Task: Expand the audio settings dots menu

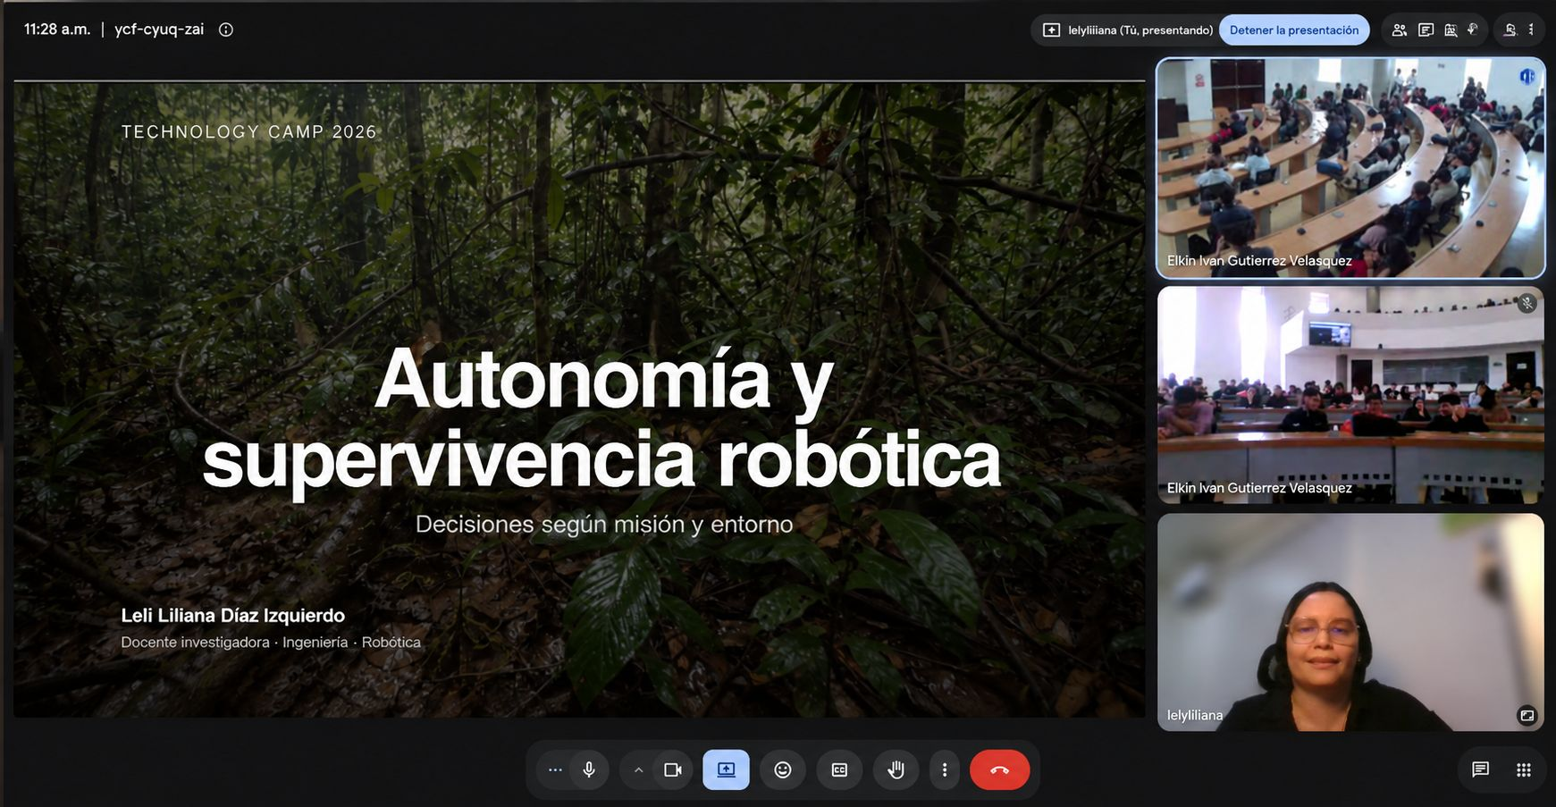Action: (555, 769)
